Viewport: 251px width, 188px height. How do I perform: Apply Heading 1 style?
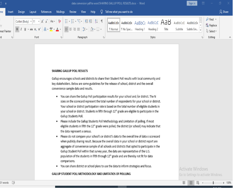tap(140, 25)
